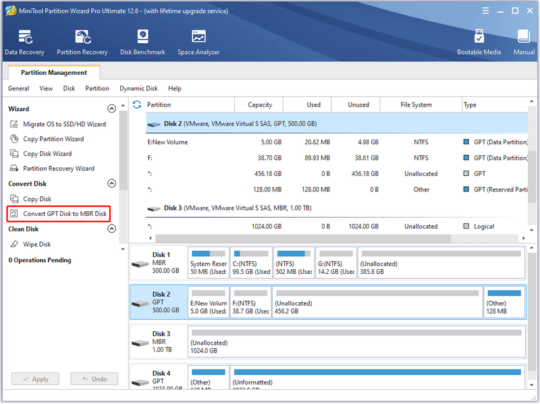540x404 pixels.
Task: Switch to Partition Management tab
Action: 54,73
